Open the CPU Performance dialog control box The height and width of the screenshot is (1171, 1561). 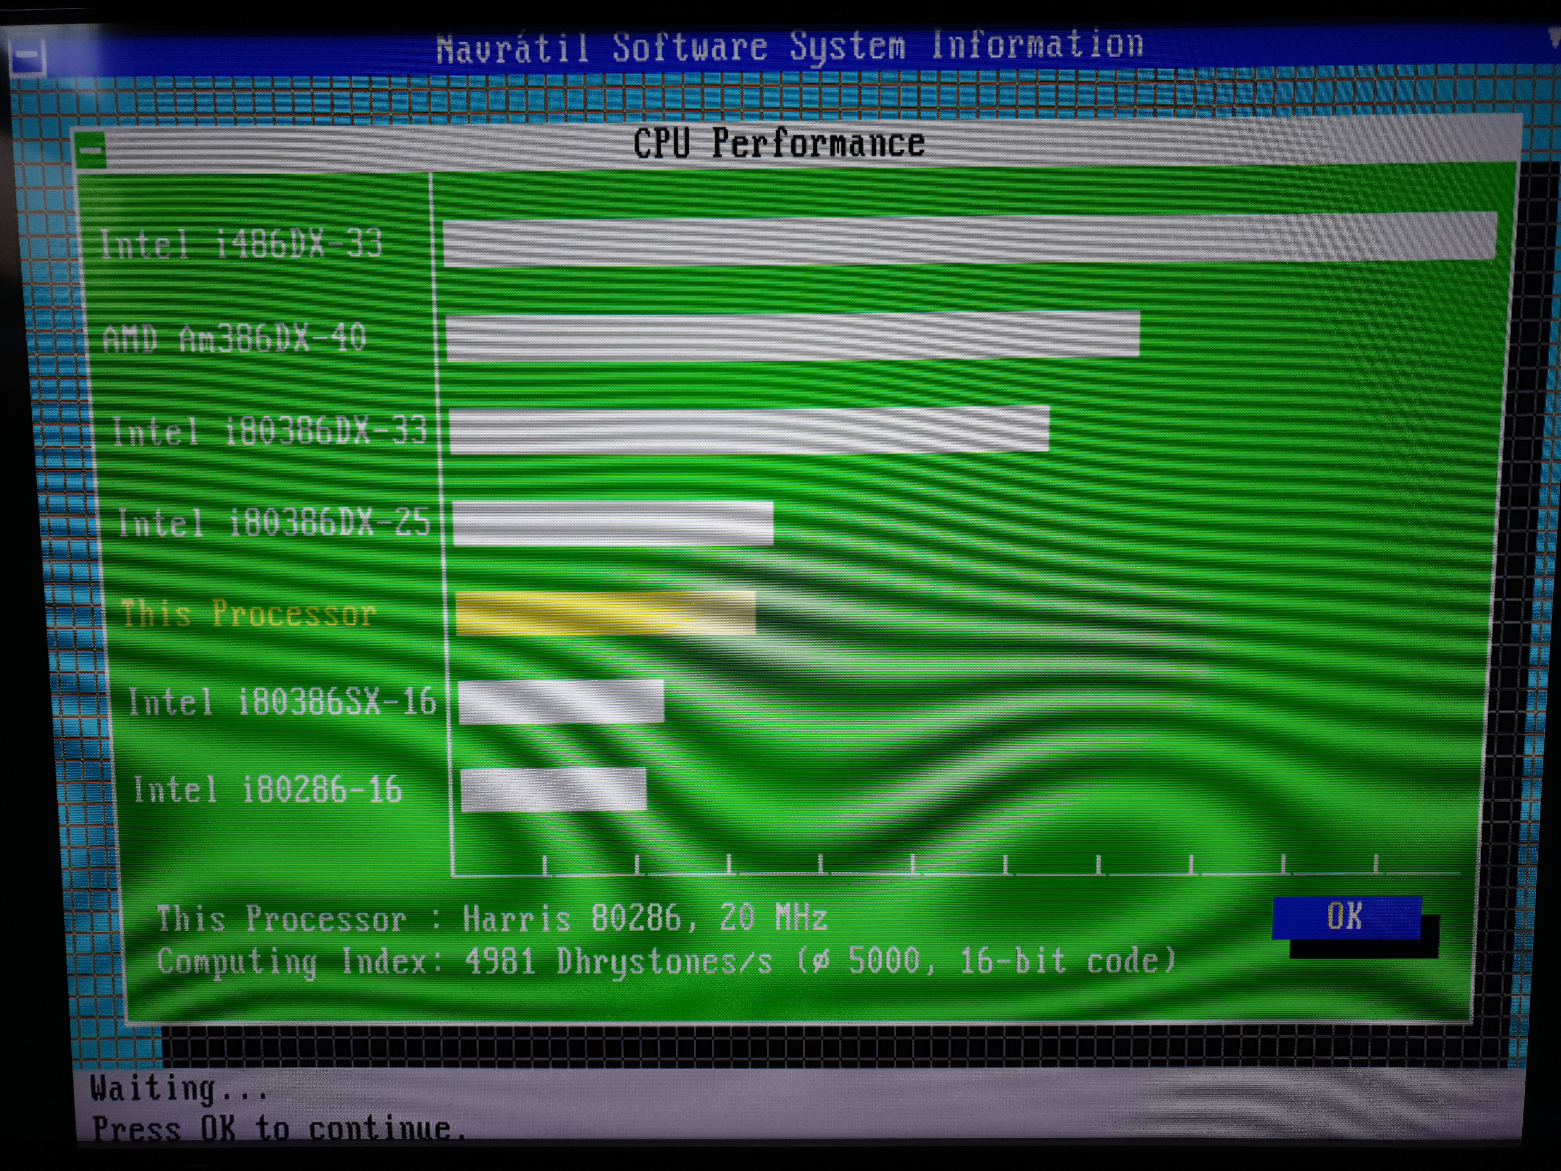click(x=90, y=150)
